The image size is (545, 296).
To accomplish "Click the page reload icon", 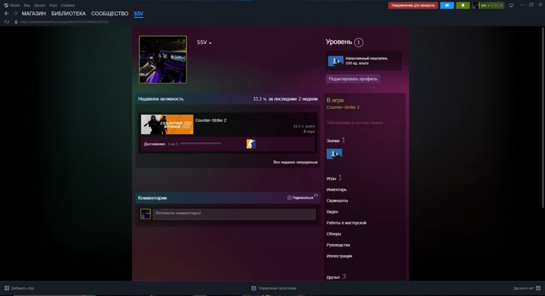I will click(7, 22).
